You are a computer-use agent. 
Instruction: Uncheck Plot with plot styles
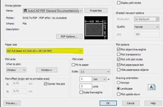(118, 59)
